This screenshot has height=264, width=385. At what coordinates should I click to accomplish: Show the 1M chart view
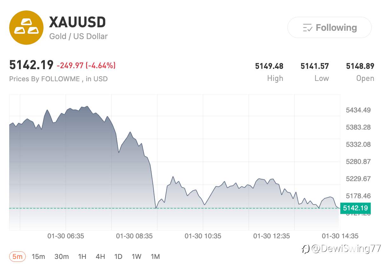(x=155, y=256)
